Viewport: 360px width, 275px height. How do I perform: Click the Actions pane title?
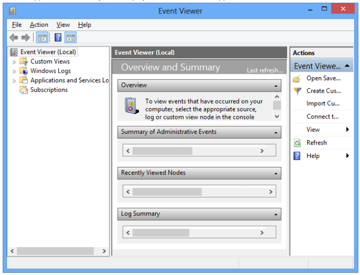pyautogui.click(x=303, y=53)
